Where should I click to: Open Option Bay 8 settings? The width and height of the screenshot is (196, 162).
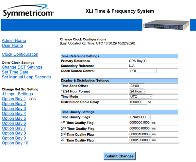14,133
